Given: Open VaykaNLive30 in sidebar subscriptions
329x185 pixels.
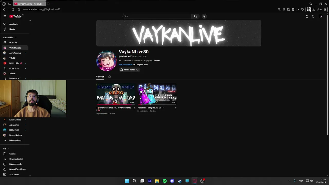Looking at the screenshot, I should pyautogui.click(x=15, y=48).
